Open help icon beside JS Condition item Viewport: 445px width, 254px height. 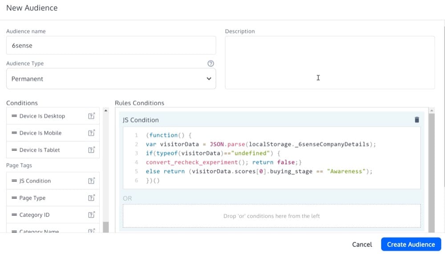91,181
